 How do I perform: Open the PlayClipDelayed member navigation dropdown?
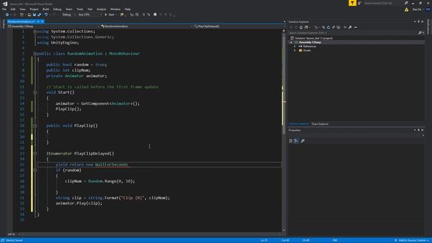(238, 26)
